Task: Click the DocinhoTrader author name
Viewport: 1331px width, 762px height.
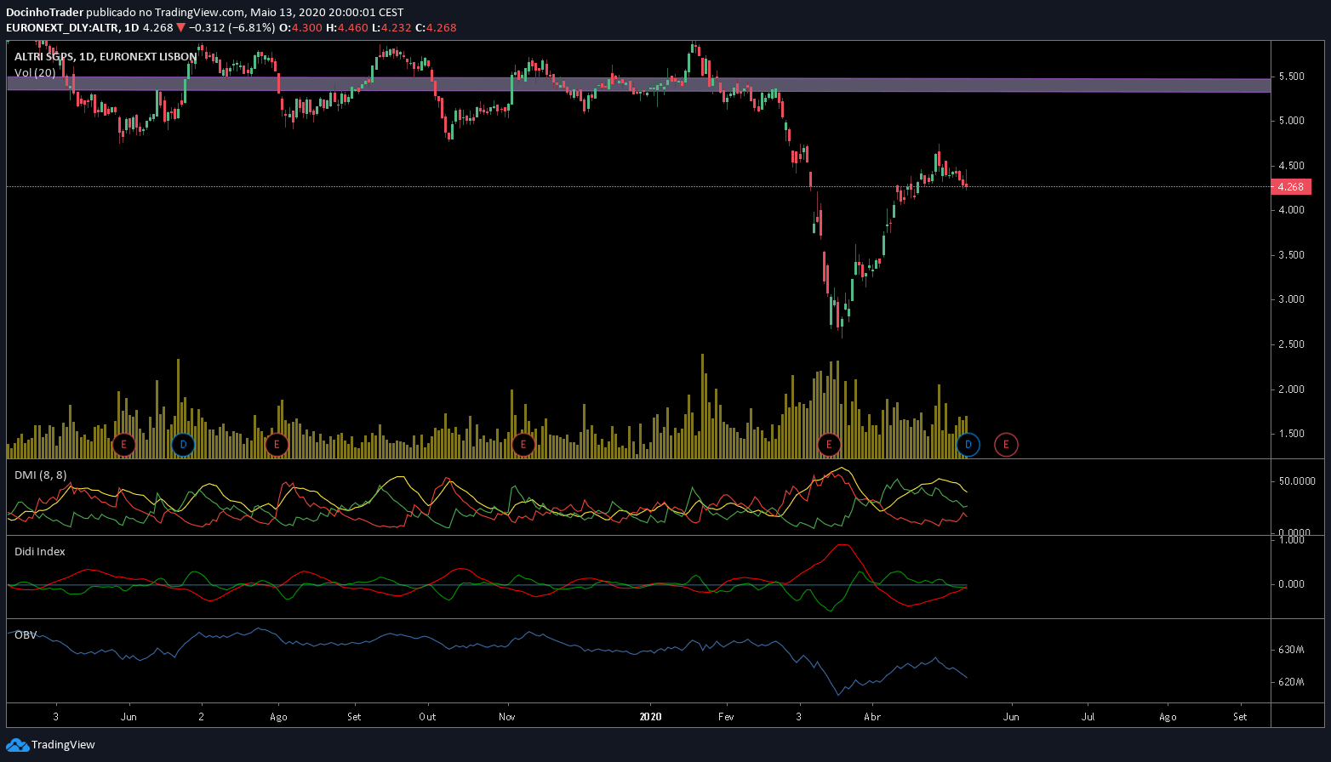Action: [44, 13]
